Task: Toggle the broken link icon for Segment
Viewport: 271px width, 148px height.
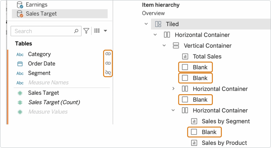Action: pos(108,73)
